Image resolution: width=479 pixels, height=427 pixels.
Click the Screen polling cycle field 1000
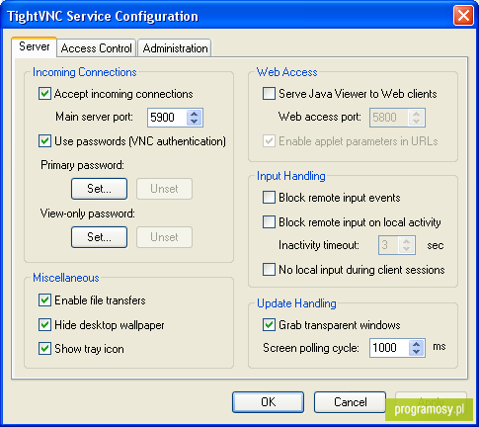[x=389, y=348]
